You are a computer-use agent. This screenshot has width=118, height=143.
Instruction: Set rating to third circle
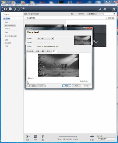coord(44,42)
